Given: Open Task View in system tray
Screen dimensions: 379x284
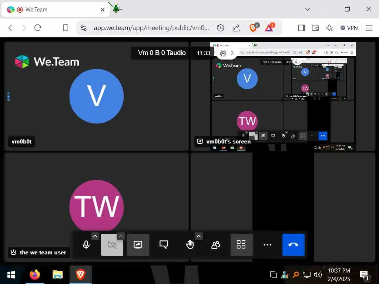Looking at the screenshot, I should pyautogui.click(x=274, y=275).
